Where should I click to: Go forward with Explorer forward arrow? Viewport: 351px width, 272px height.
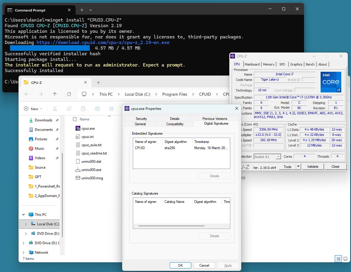pos(41,94)
